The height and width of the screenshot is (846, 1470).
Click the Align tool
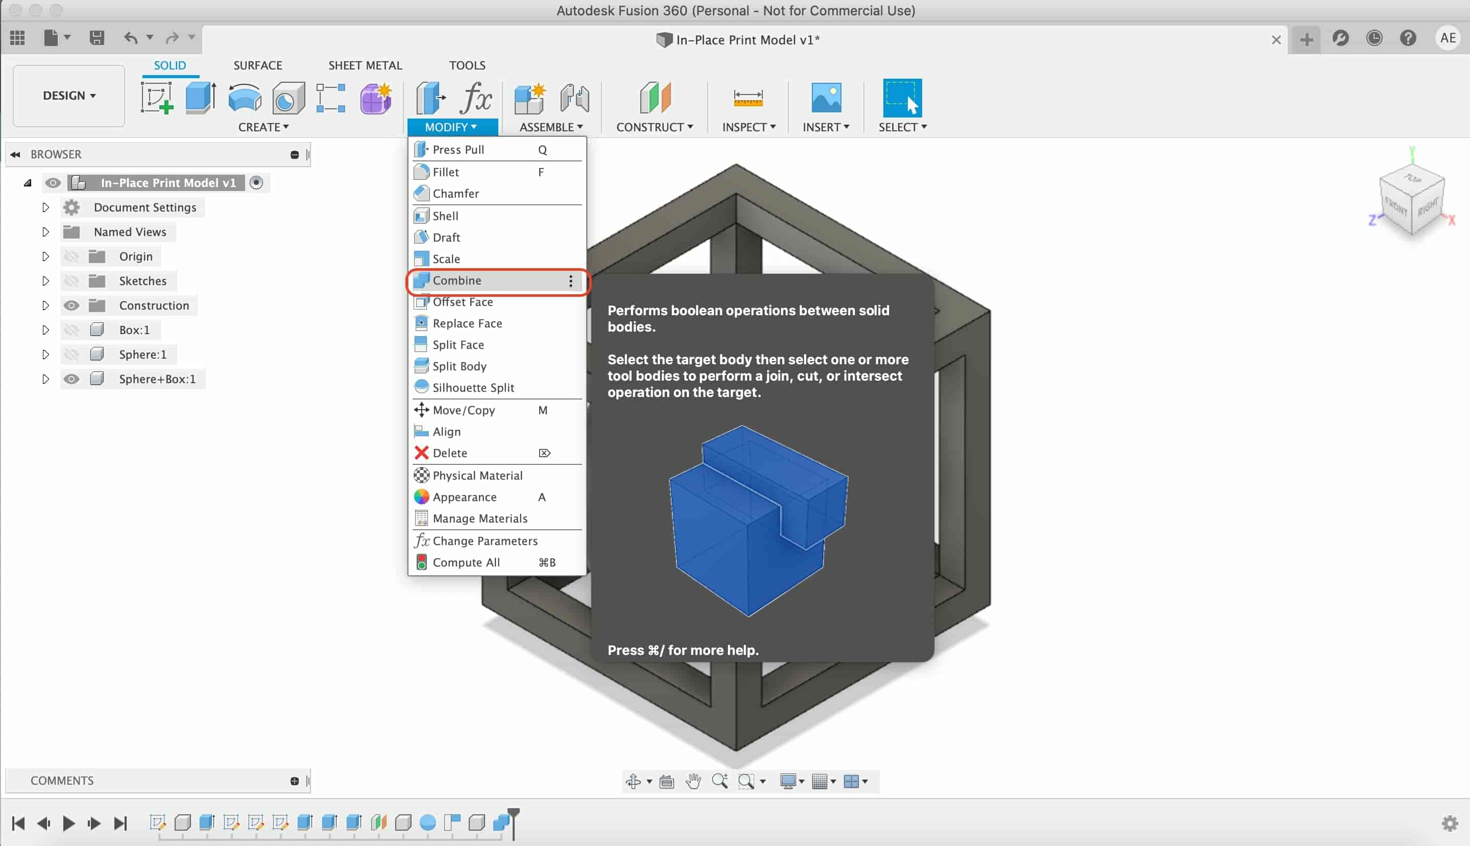tap(446, 431)
